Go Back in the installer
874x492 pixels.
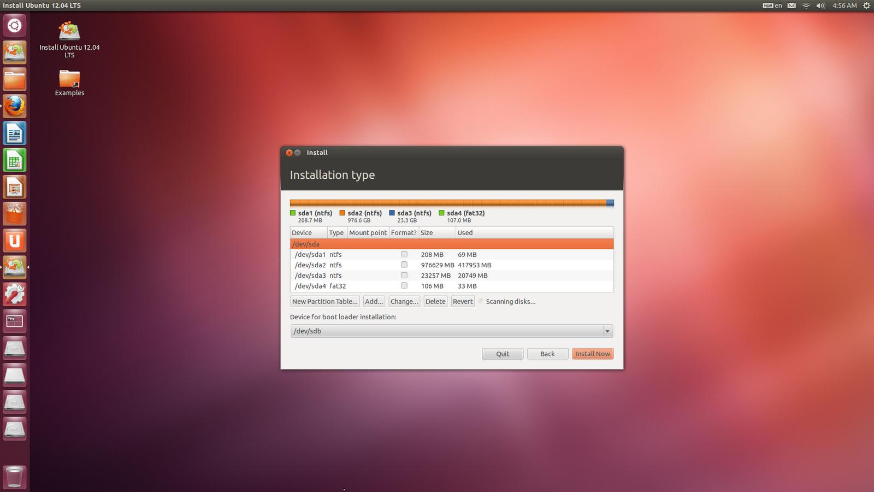point(547,354)
